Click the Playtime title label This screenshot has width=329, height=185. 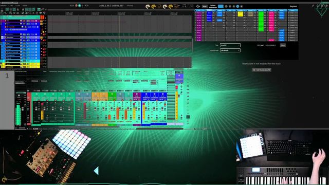point(293,6)
